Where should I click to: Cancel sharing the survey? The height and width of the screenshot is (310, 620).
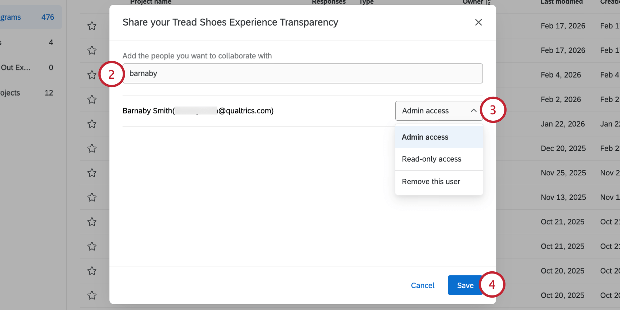423,285
